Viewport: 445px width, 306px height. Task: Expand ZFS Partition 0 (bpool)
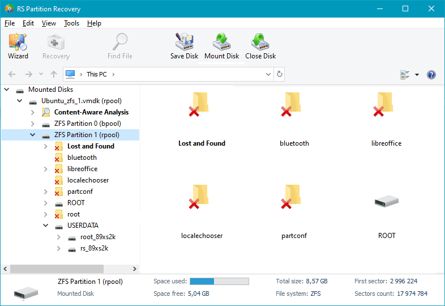[33, 124]
